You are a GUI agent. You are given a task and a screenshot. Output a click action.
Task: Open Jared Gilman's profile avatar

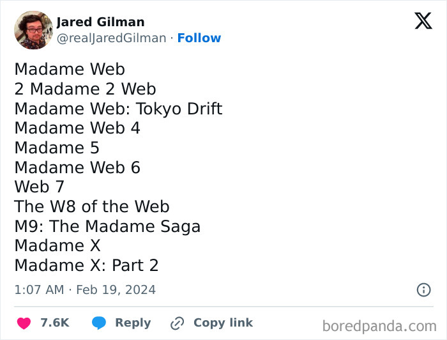pyautogui.click(x=33, y=30)
